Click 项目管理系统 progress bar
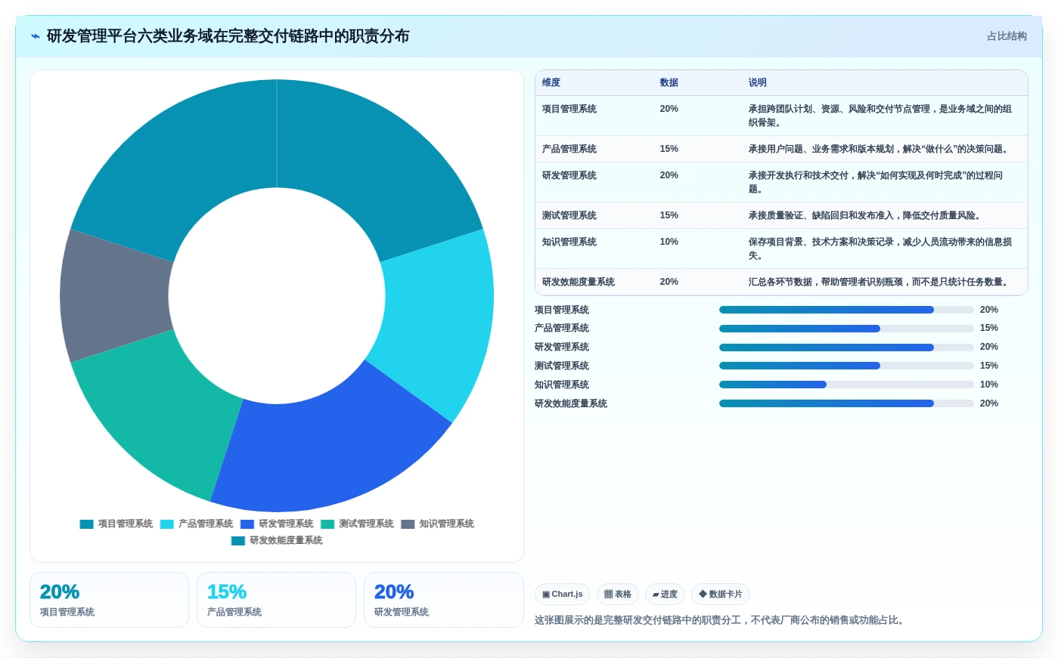Viewport: 1058px width, 658px height. point(846,310)
